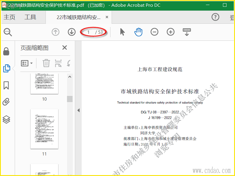Viewport: 235px width, 176px height.
Task: Switch to the 主页 tab
Action: point(9,17)
